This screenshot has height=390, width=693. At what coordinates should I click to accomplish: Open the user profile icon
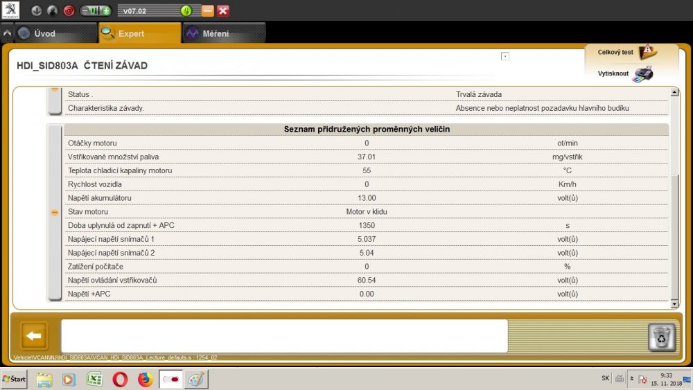tap(52, 10)
